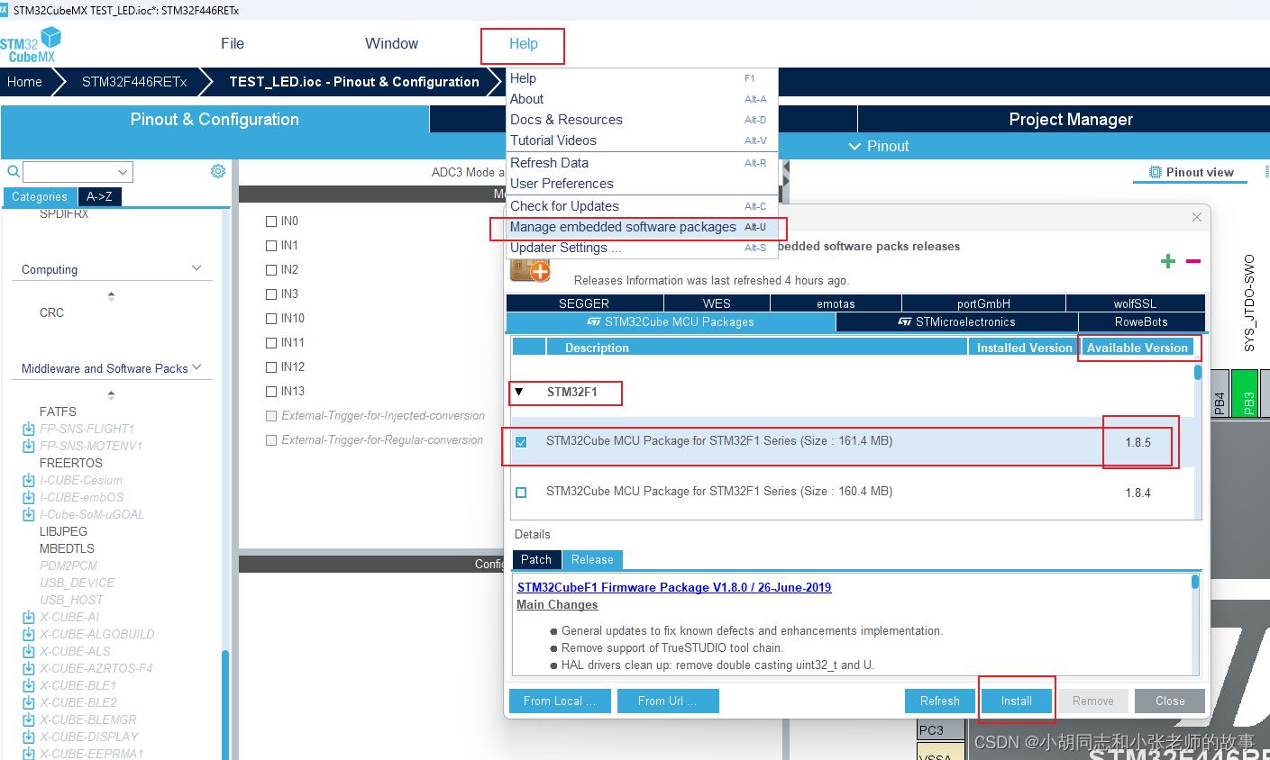The width and height of the screenshot is (1270, 760).
Task: Click the sort arrows above CRC
Action: (x=111, y=295)
